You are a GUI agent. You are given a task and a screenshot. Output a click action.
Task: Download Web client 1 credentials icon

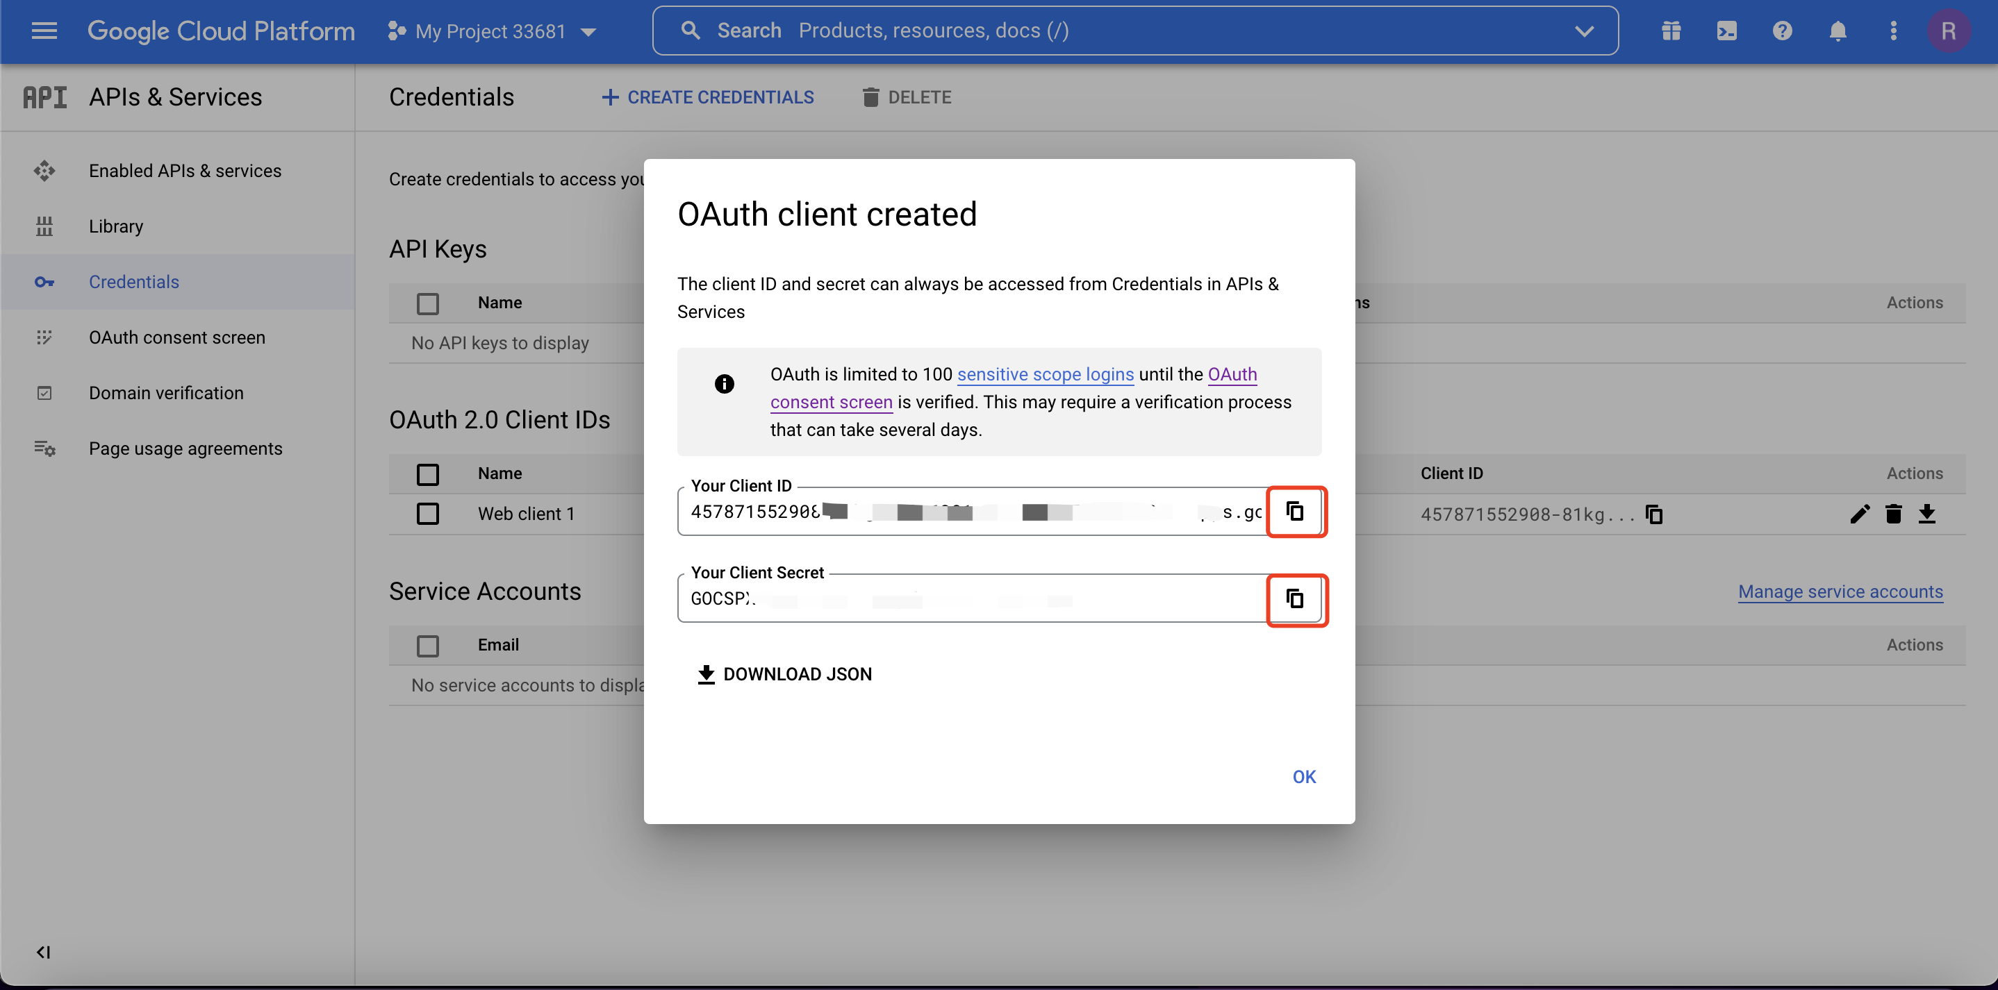point(1926,514)
